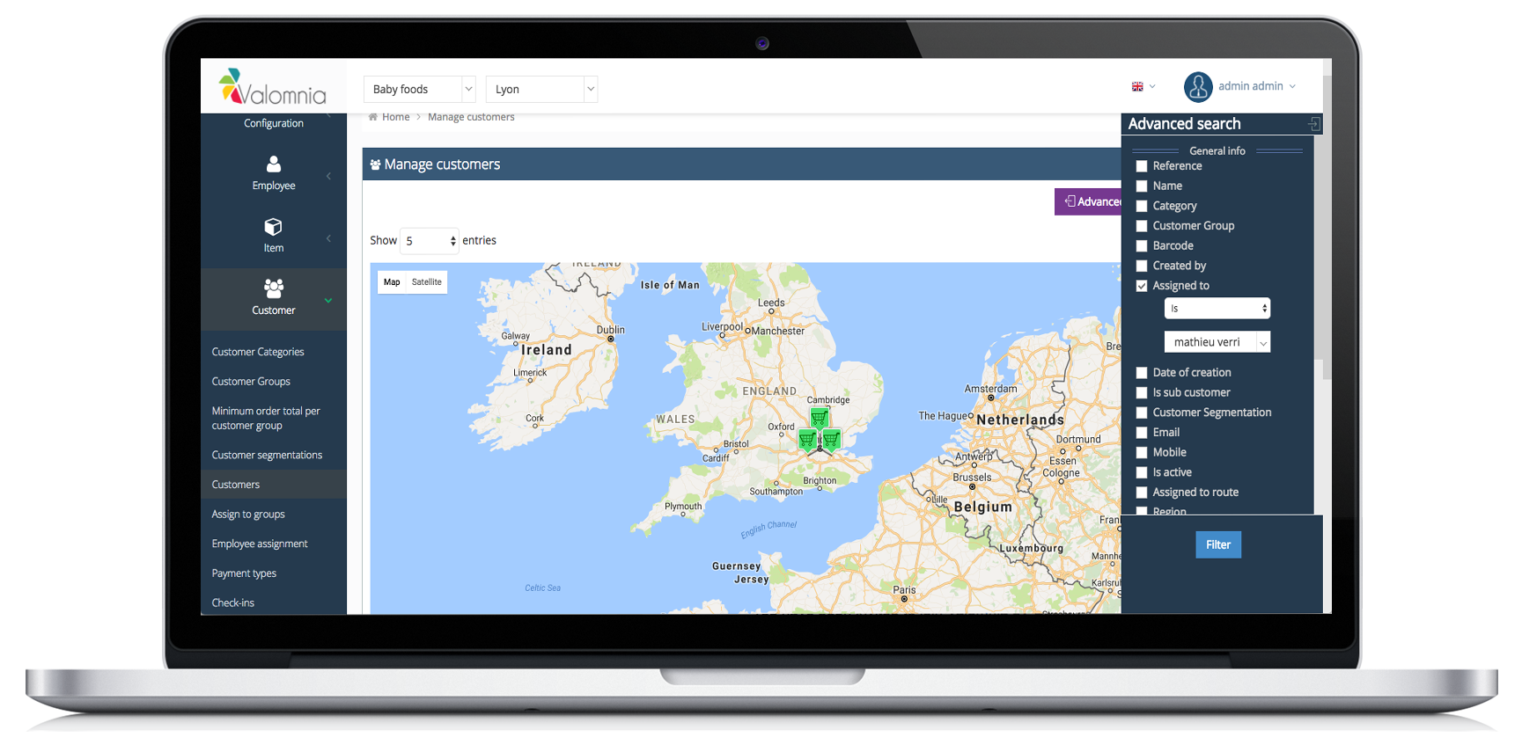
Task: Open the Item box icon
Action: click(274, 226)
